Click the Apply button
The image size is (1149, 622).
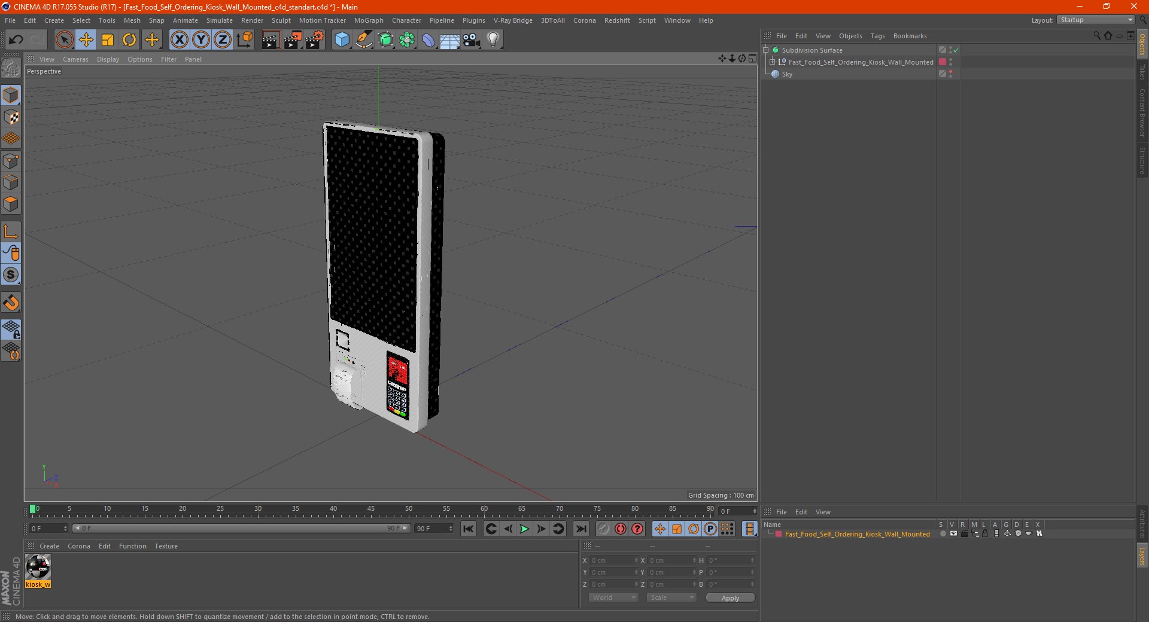[730, 597]
